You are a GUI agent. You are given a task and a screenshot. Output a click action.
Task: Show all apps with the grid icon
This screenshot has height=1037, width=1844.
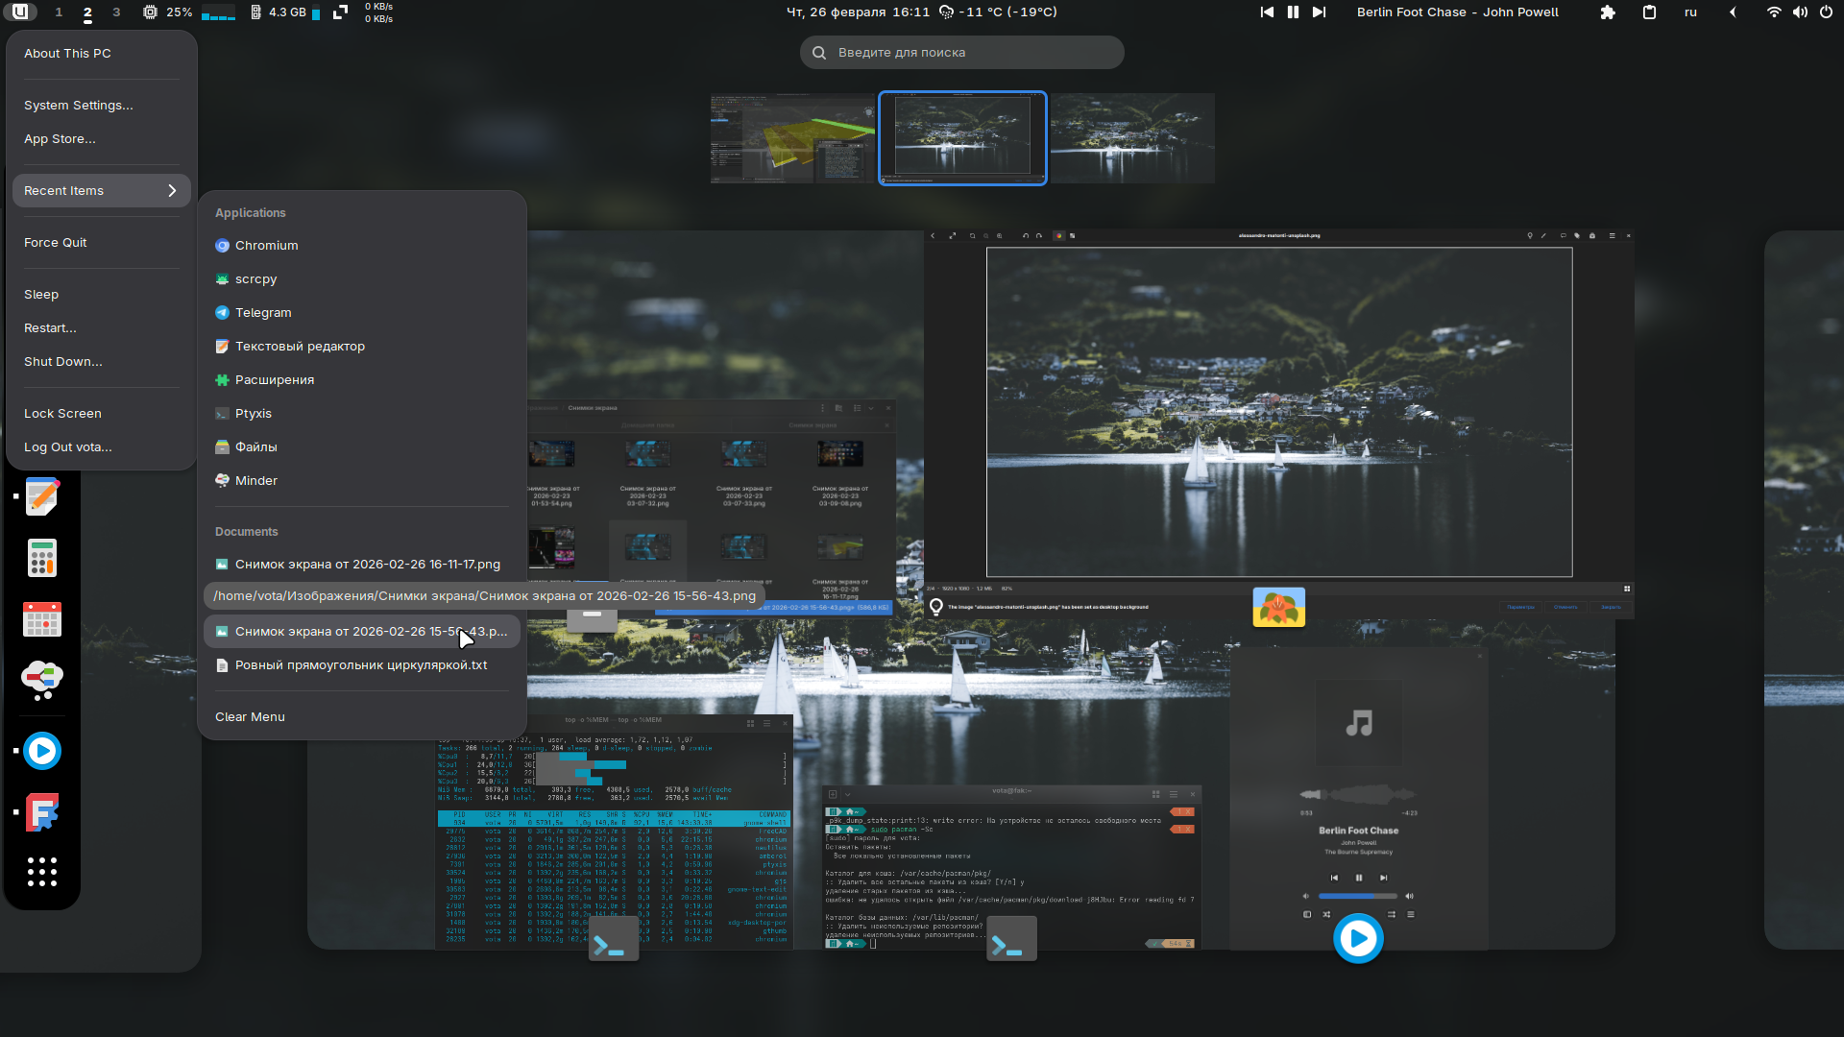tap(41, 872)
